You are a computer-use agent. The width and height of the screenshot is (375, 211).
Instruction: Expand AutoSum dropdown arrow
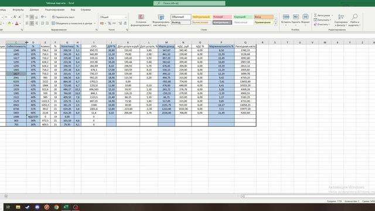[x=332, y=15]
